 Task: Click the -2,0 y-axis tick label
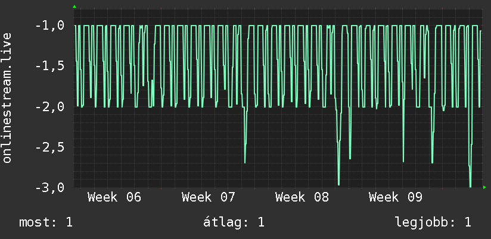(50, 106)
